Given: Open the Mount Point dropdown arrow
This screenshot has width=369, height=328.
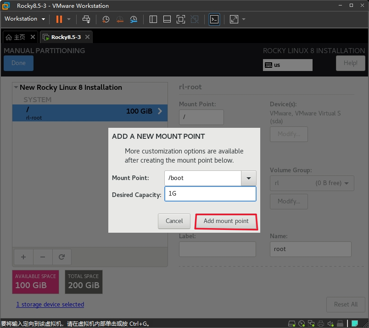Looking at the screenshot, I should 248,178.
